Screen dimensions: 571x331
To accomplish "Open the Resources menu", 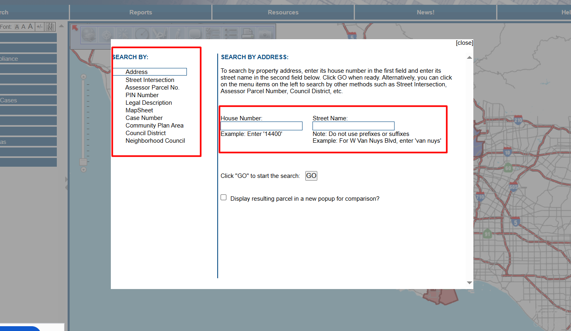I will 283,12.
